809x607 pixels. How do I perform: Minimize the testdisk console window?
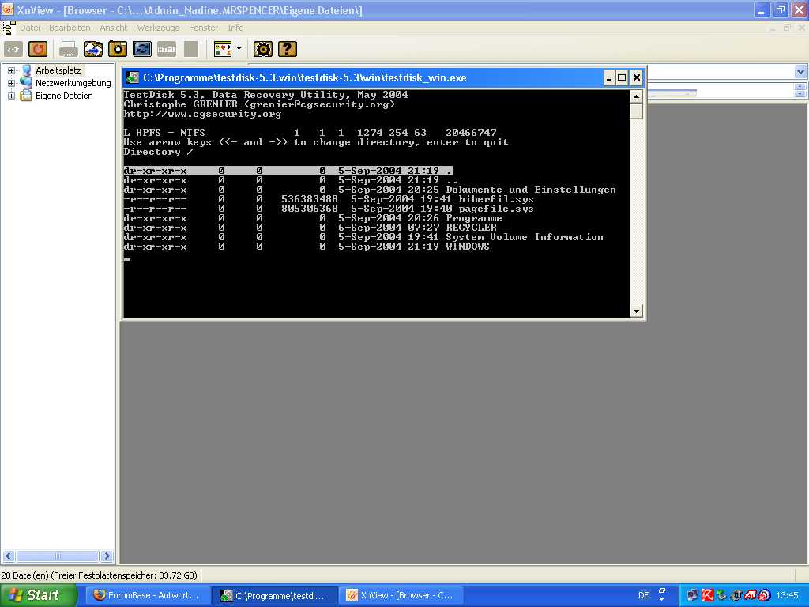609,78
